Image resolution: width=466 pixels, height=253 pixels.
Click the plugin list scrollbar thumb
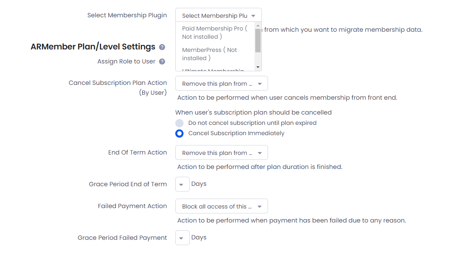tap(258, 40)
